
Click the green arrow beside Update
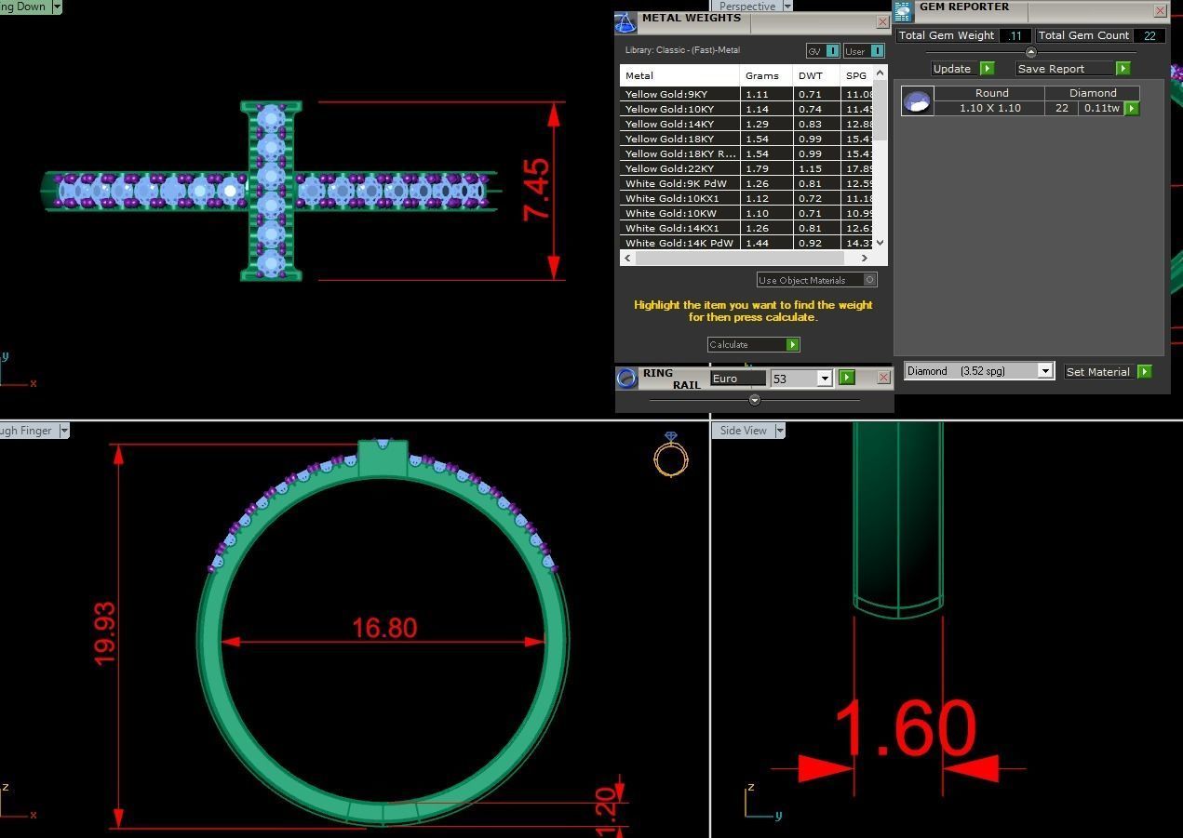coord(988,69)
